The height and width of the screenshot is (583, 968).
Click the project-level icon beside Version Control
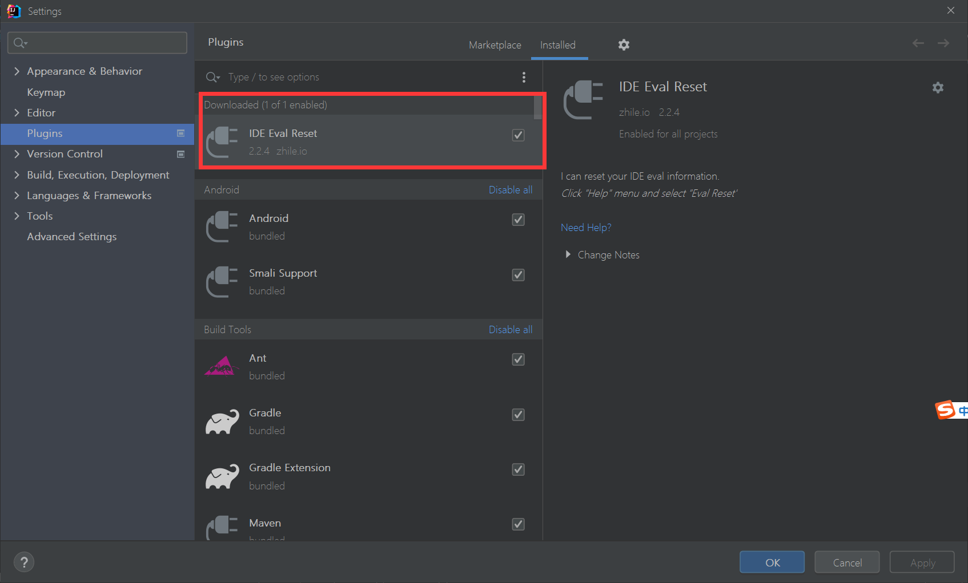(181, 154)
